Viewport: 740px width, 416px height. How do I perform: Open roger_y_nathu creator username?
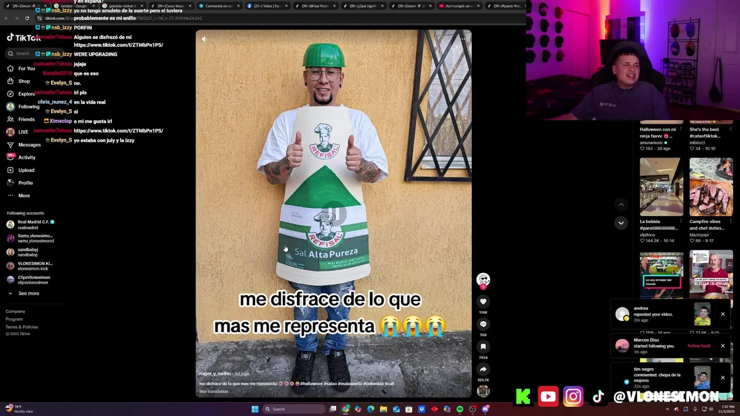point(214,374)
